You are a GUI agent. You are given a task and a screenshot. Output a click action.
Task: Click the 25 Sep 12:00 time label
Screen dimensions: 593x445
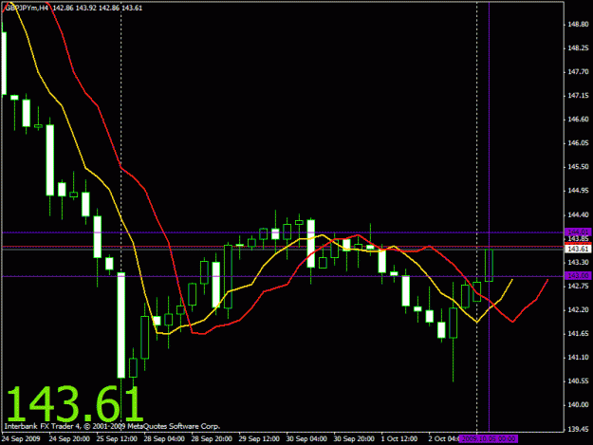(x=117, y=439)
